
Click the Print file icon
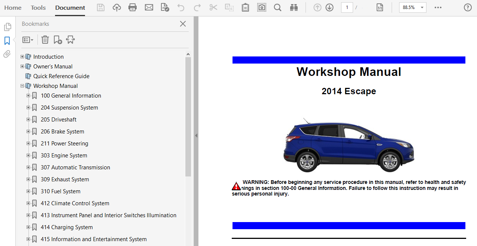pyautogui.click(x=133, y=7)
